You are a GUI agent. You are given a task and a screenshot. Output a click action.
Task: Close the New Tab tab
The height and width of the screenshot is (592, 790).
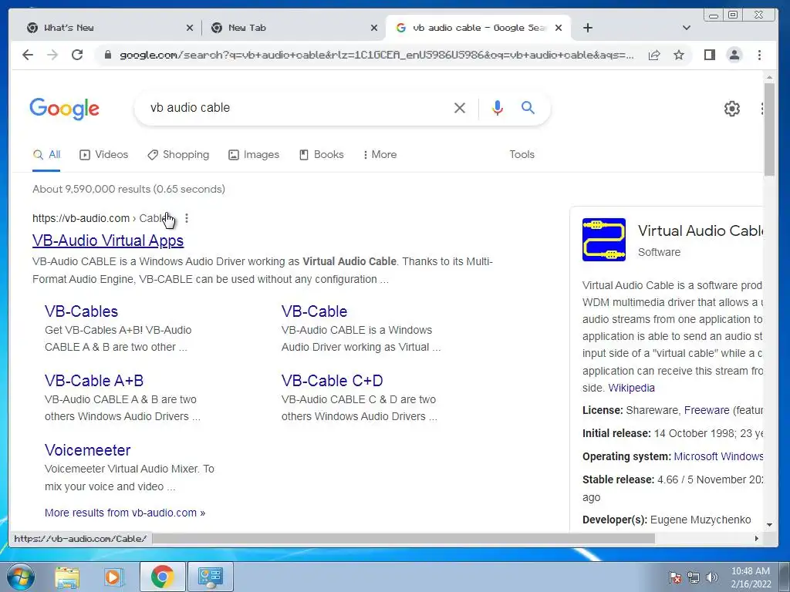(374, 28)
